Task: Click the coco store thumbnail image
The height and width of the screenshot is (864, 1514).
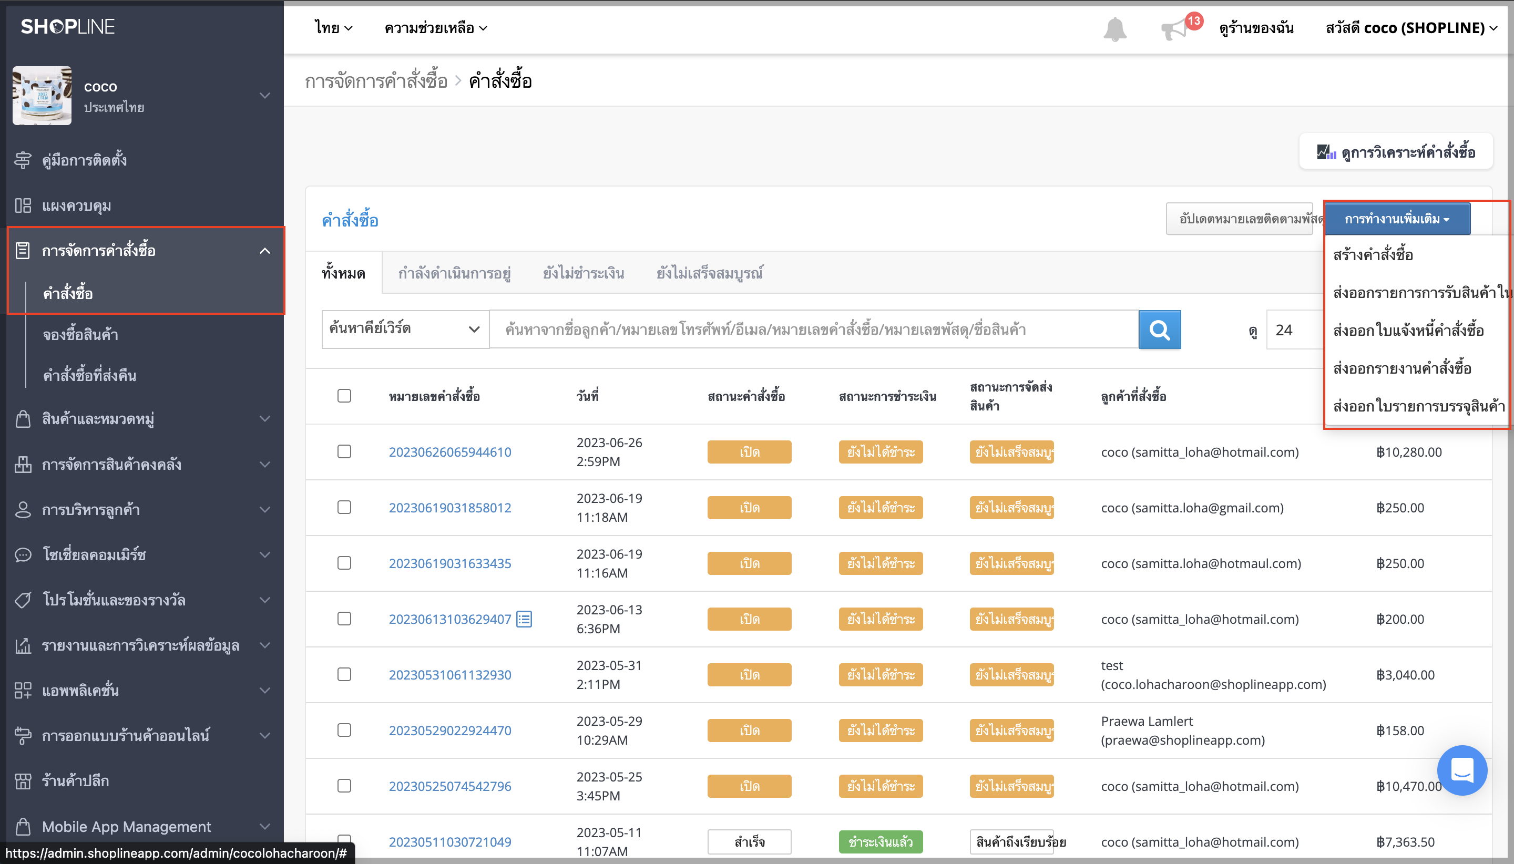Action: point(42,96)
